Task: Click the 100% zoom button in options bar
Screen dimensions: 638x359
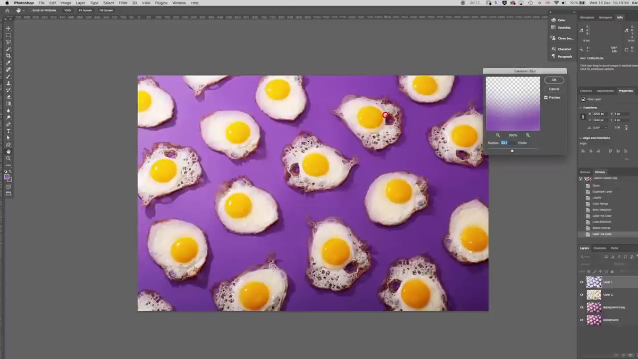Action: [68, 10]
